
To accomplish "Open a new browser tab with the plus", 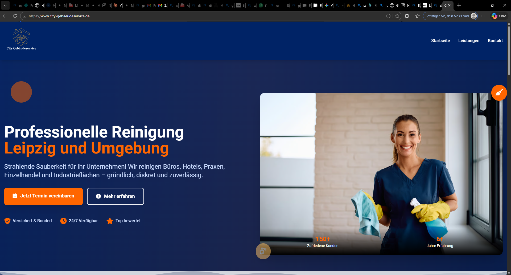I will point(459,6).
